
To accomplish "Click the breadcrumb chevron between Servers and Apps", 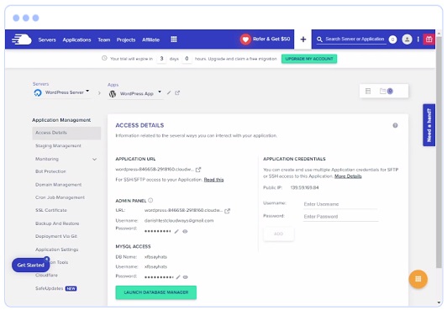I will (99, 93).
